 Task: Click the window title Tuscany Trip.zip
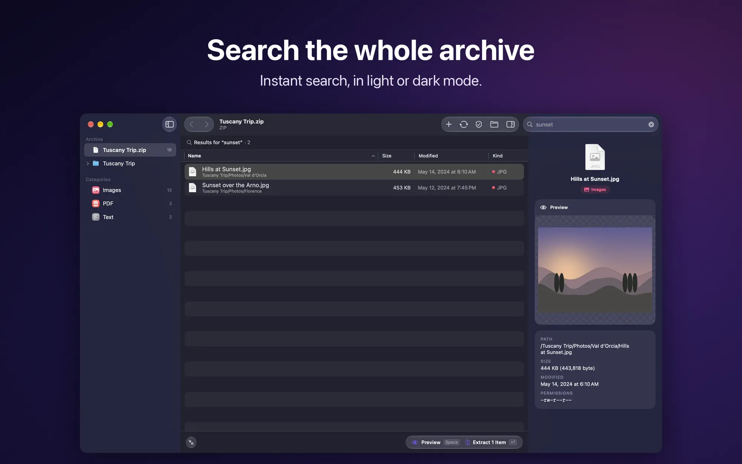(x=241, y=121)
